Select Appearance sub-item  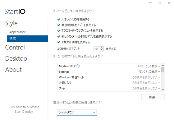pos(17,32)
